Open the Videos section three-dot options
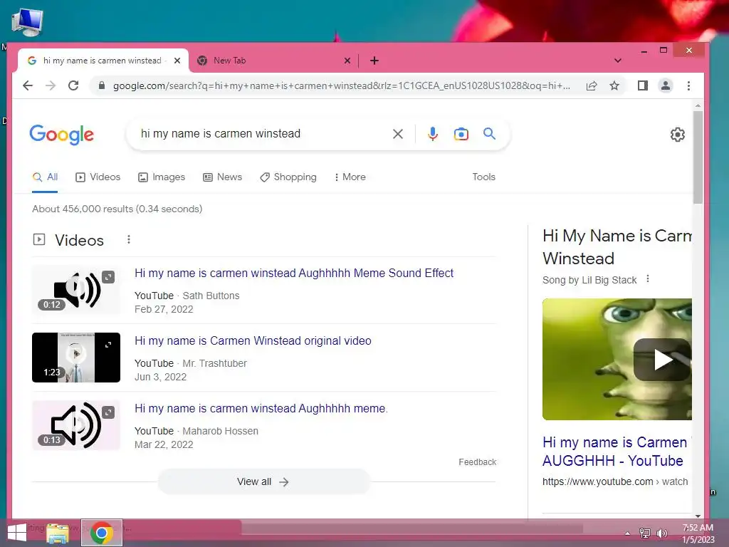 click(129, 239)
